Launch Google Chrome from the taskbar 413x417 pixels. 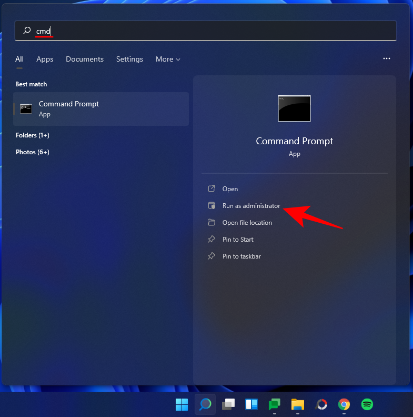[x=344, y=404]
